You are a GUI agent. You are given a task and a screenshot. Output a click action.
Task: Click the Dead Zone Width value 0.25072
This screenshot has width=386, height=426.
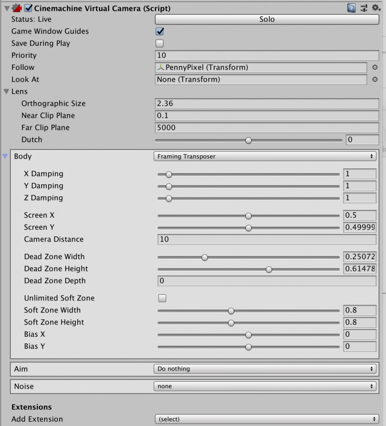click(x=360, y=256)
